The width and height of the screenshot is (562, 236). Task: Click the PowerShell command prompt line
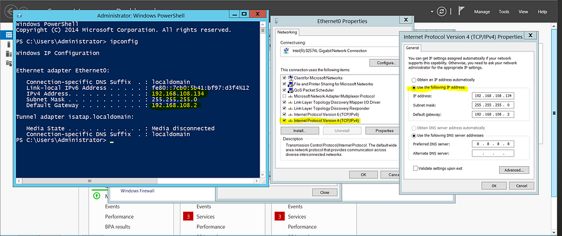point(64,140)
